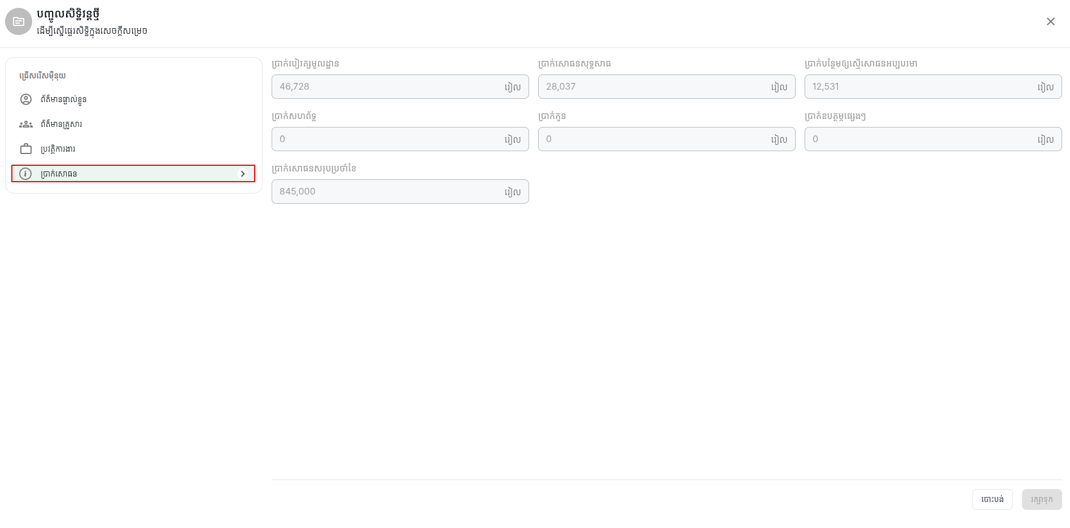Click the ប្រាក់ឧបត្ថម្ភផ្សេងៗ input field
Viewport: 1070px width, 528px height.
click(933, 139)
